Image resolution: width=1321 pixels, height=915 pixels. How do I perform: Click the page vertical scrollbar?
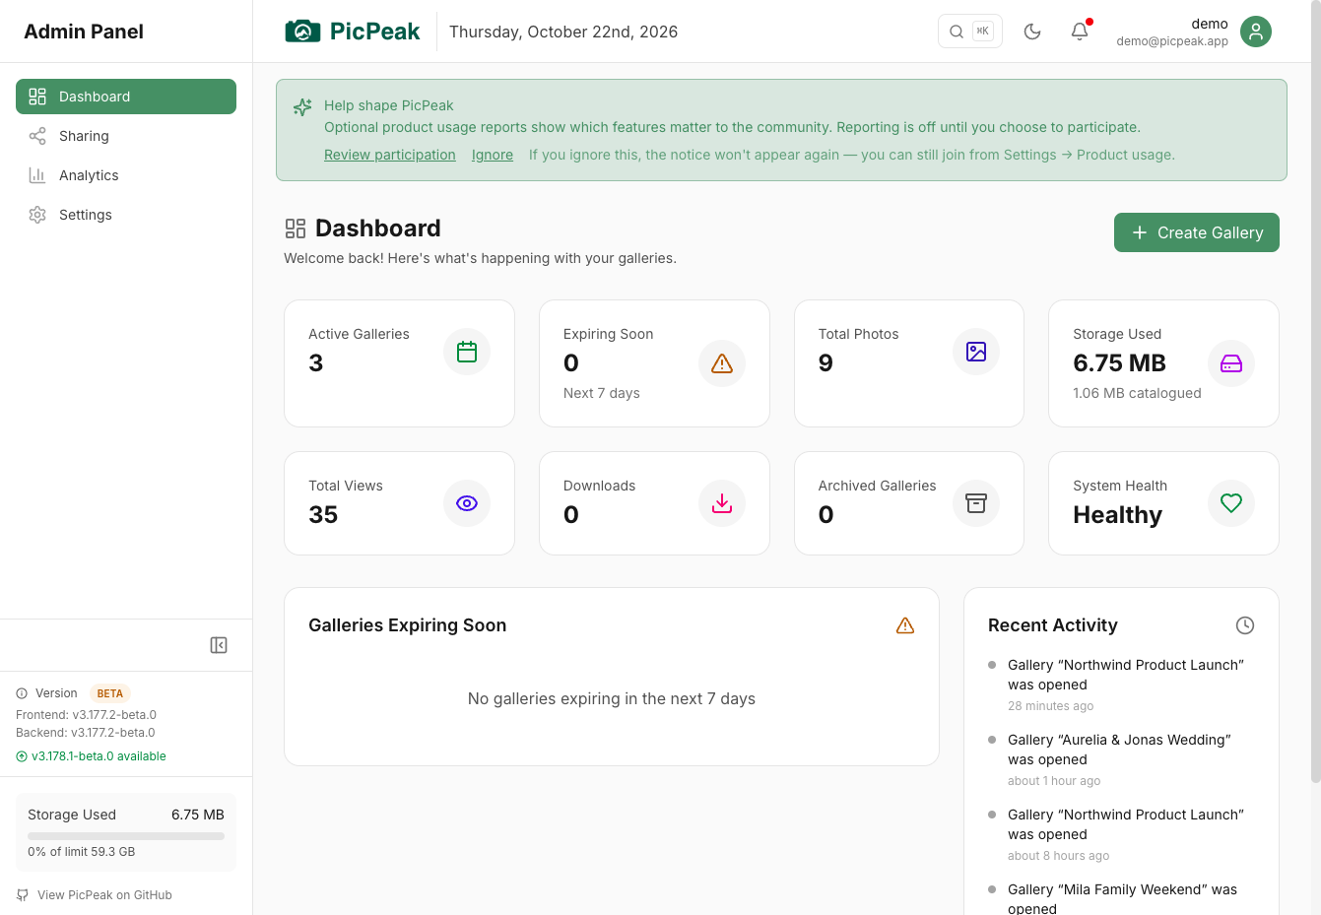click(1316, 394)
